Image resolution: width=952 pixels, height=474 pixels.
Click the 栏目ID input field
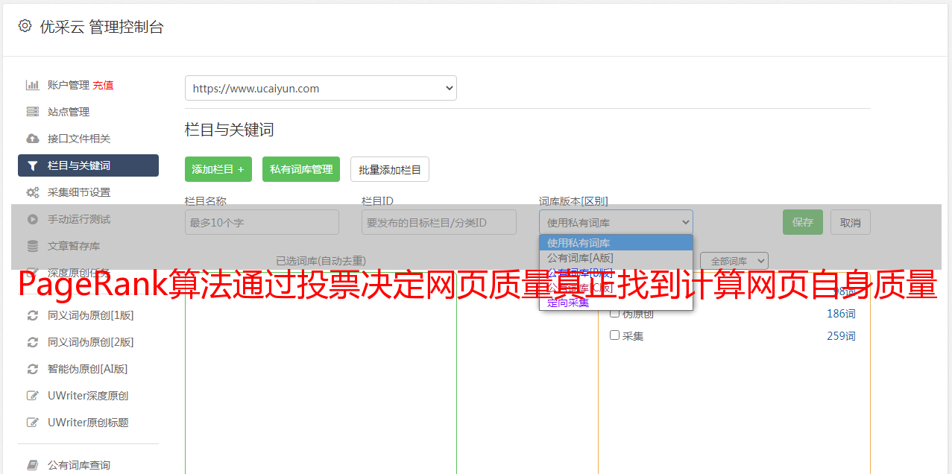click(439, 222)
